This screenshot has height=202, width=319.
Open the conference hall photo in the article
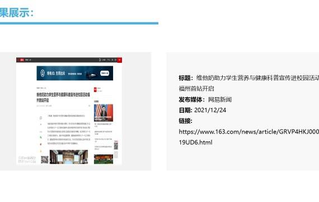[x=69, y=157]
